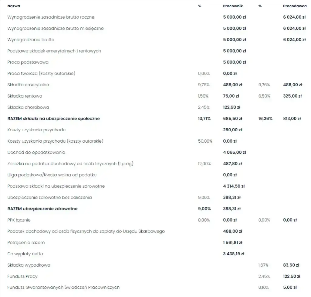
Task: Select the Wynagrodzenie zasadnicze brutto roczne row label
Action: click(x=51, y=17)
